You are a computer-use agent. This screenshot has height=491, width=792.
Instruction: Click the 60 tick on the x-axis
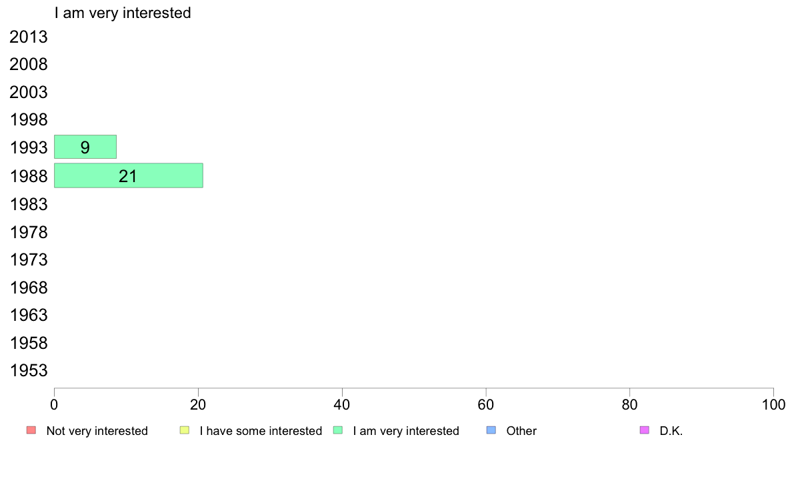click(x=486, y=404)
